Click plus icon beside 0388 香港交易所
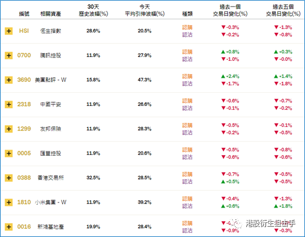Screen dimensions: 305x237 9,178
